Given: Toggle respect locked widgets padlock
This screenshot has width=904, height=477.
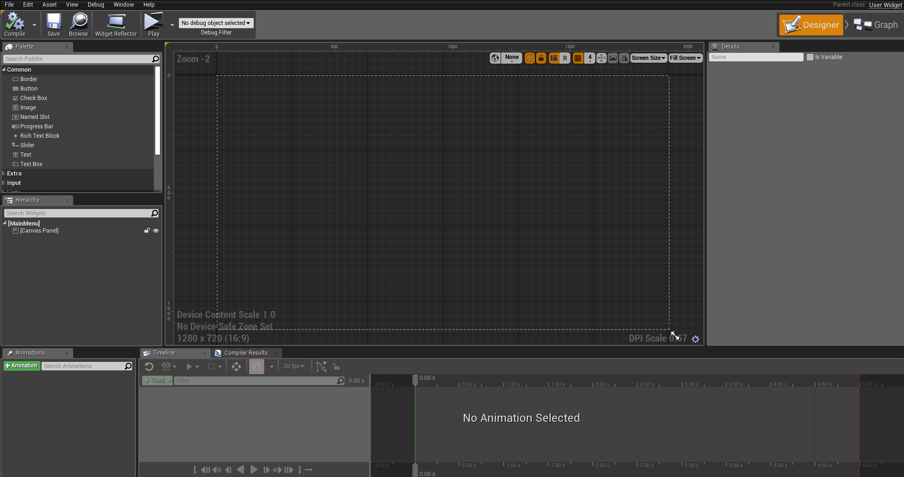Looking at the screenshot, I should pos(541,58).
